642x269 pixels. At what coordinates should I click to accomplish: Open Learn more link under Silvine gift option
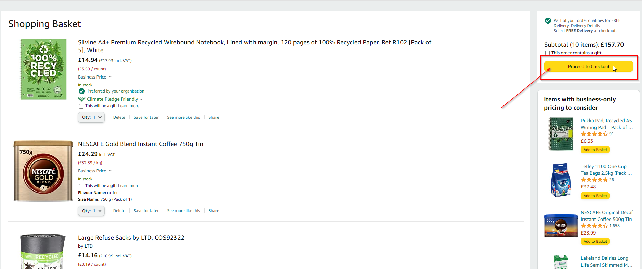pyautogui.click(x=129, y=106)
